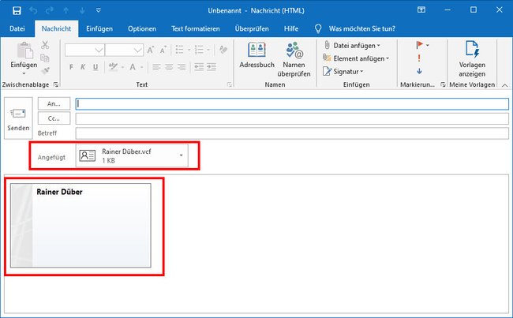Go to the Text formatieren tab
This screenshot has height=318, width=513.
(x=195, y=28)
